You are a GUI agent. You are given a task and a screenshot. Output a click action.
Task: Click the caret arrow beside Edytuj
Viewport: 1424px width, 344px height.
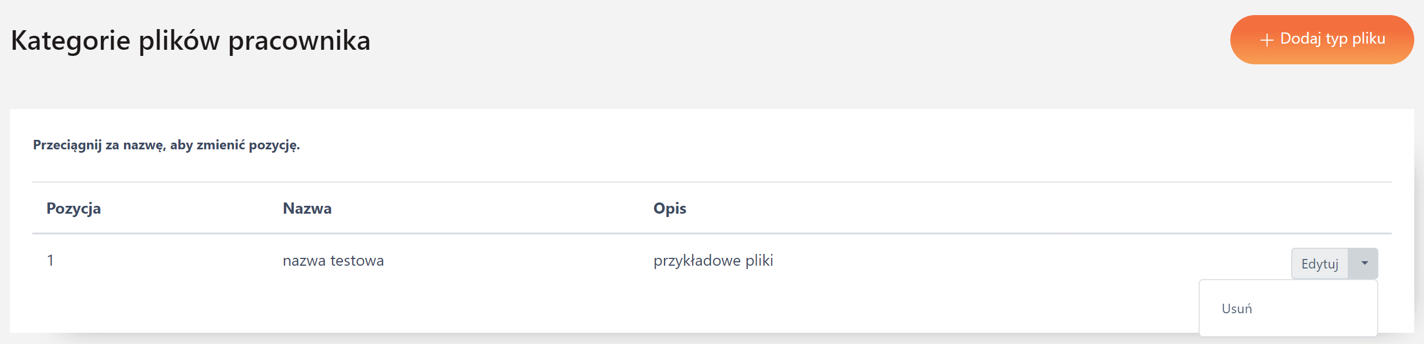(x=1364, y=263)
